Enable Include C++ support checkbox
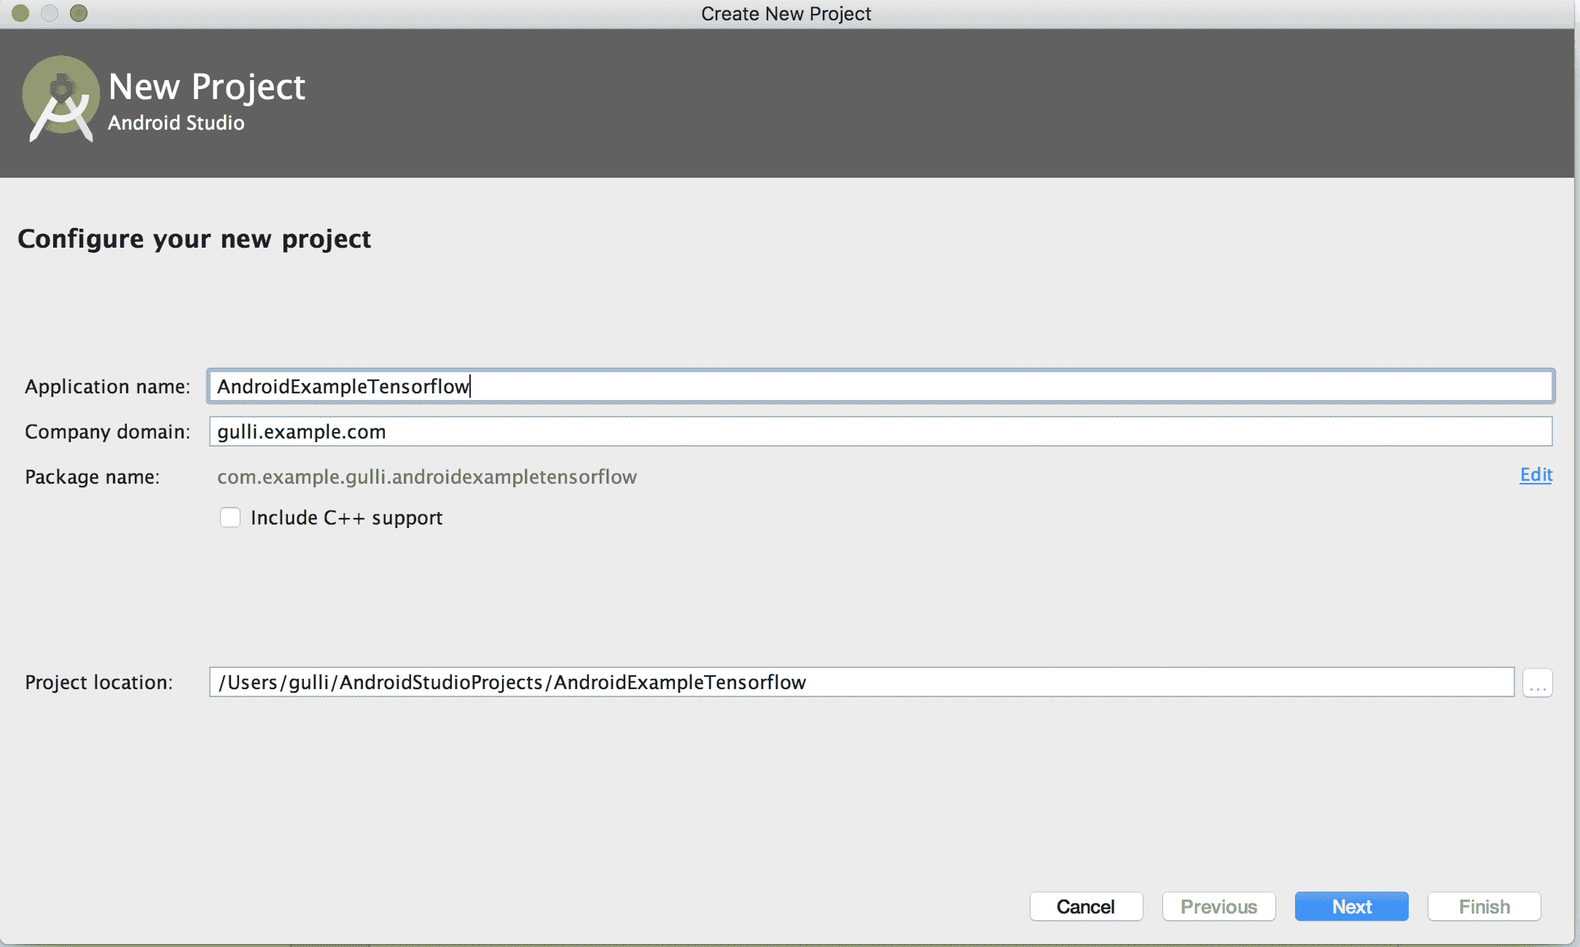The height and width of the screenshot is (947, 1580). coord(230,517)
